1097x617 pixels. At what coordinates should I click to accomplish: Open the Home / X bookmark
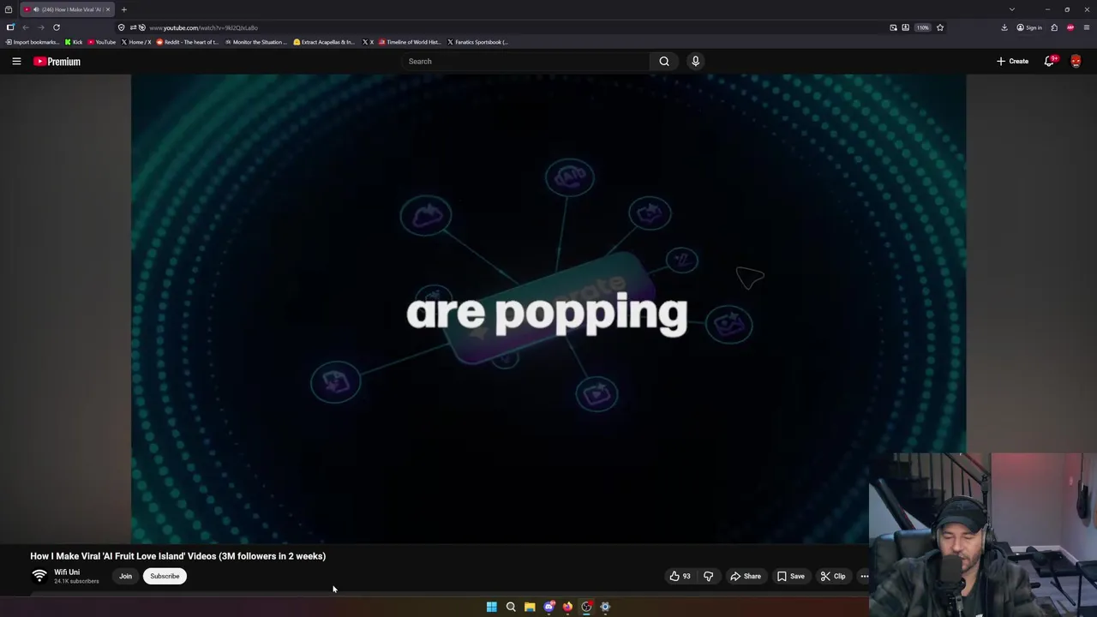(136, 42)
